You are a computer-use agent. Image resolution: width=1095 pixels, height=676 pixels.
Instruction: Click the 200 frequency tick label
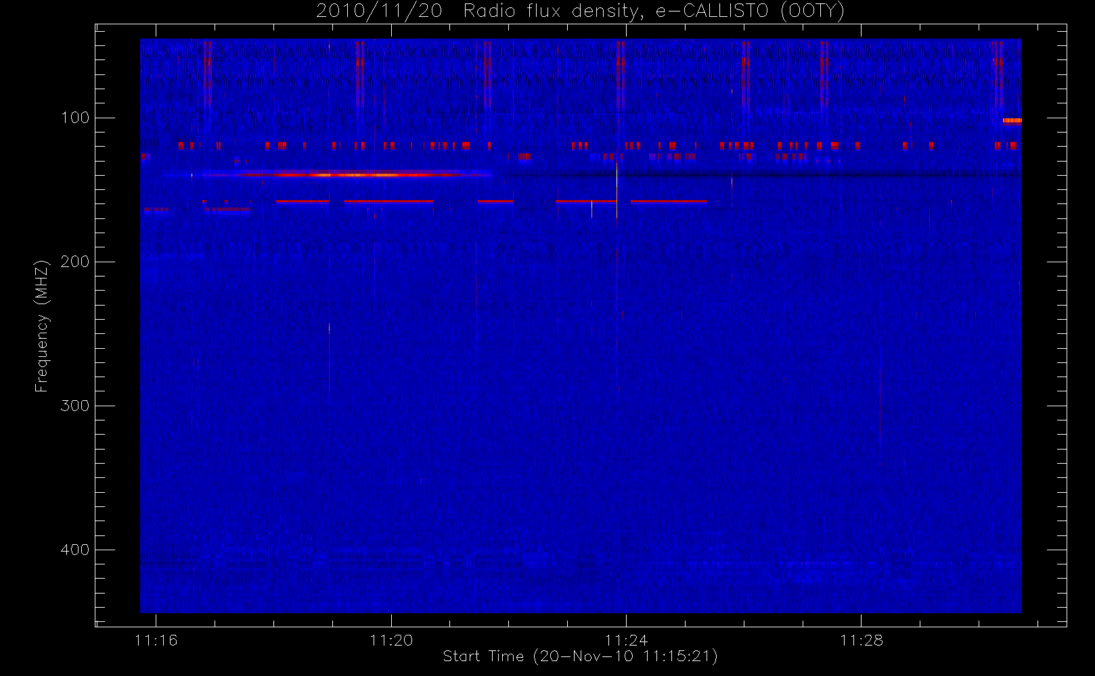click(x=74, y=262)
